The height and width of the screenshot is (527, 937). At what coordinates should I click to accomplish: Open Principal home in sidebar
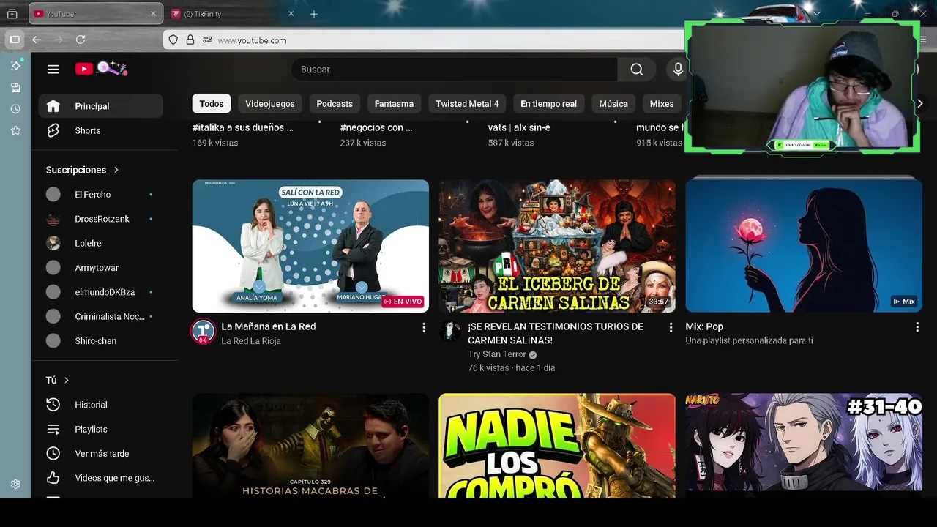101,106
